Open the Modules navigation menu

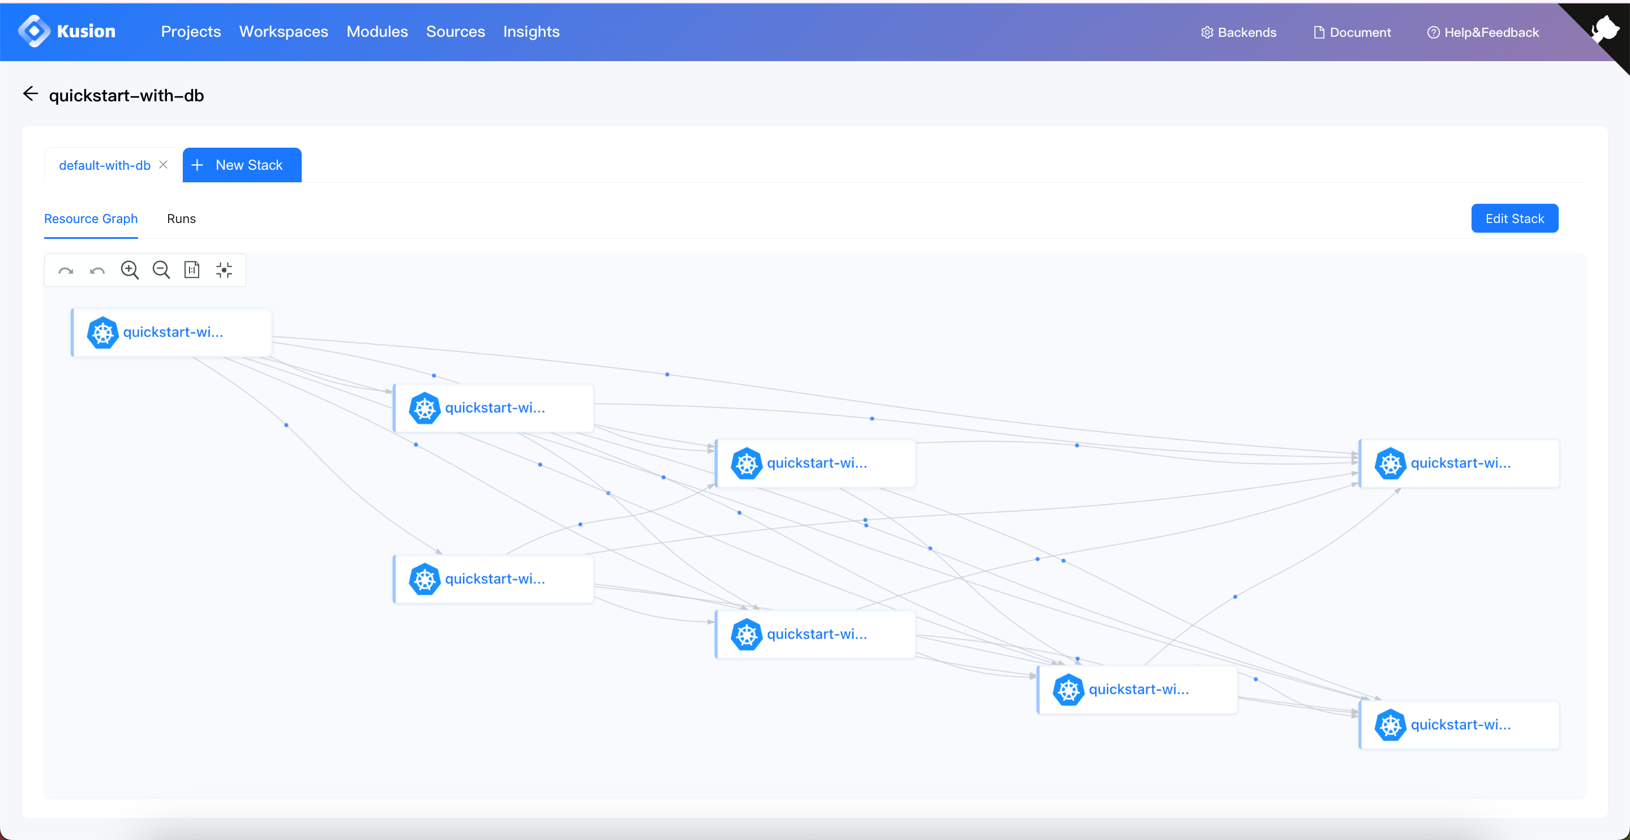click(x=377, y=31)
